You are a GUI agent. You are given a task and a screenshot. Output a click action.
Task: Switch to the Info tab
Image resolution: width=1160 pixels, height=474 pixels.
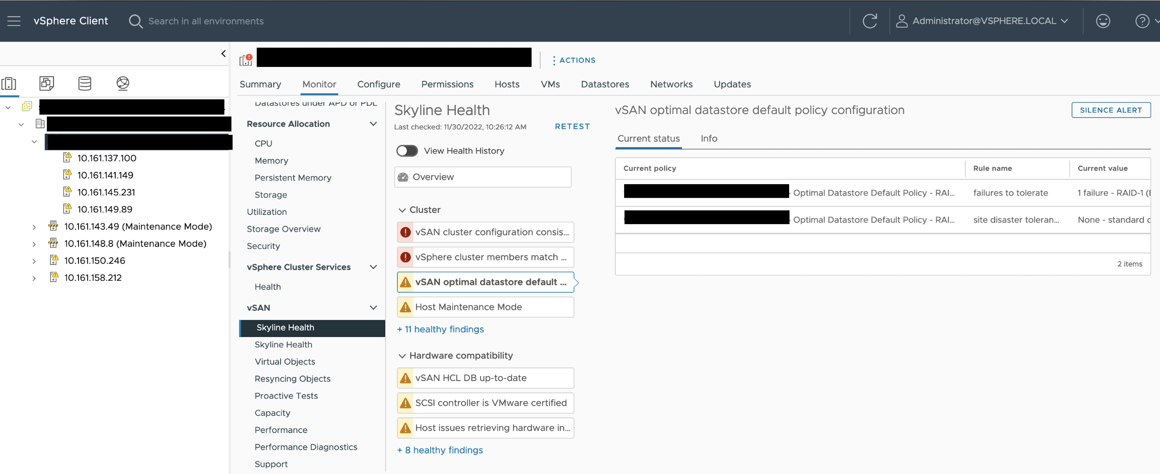point(708,138)
